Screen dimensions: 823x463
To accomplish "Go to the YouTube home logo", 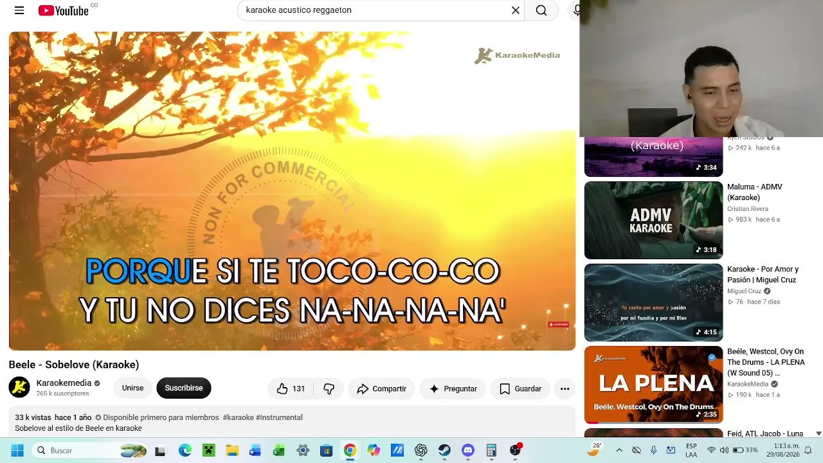I will point(64,10).
